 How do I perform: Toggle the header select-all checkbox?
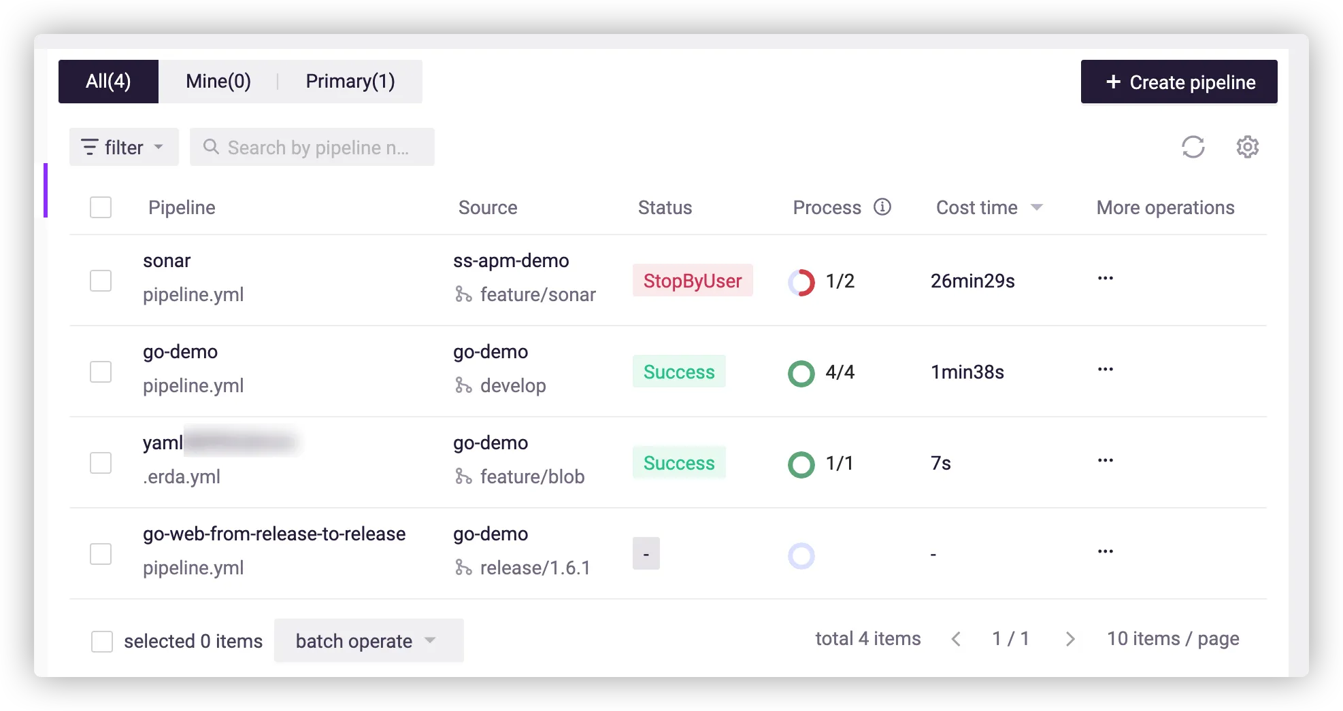click(x=101, y=207)
